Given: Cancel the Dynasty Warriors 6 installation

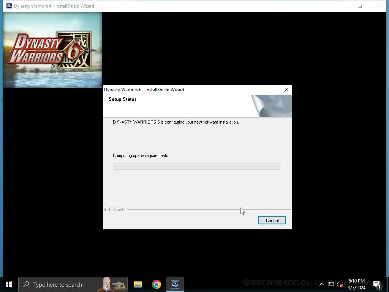Looking at the screenshot, I should 272,220.
